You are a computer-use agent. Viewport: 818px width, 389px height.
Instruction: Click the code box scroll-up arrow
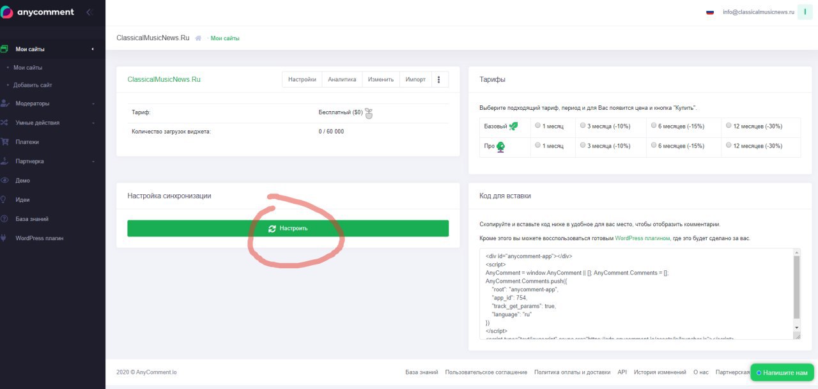coord(796,253)
